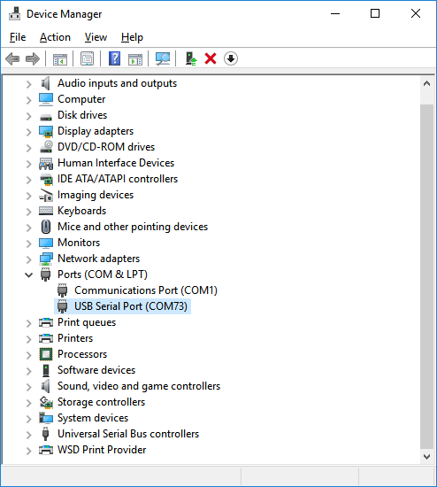Click the action pane toolbar icon
Screen dimensions: 437x487
pyautogui.click(x=135, y=58)
